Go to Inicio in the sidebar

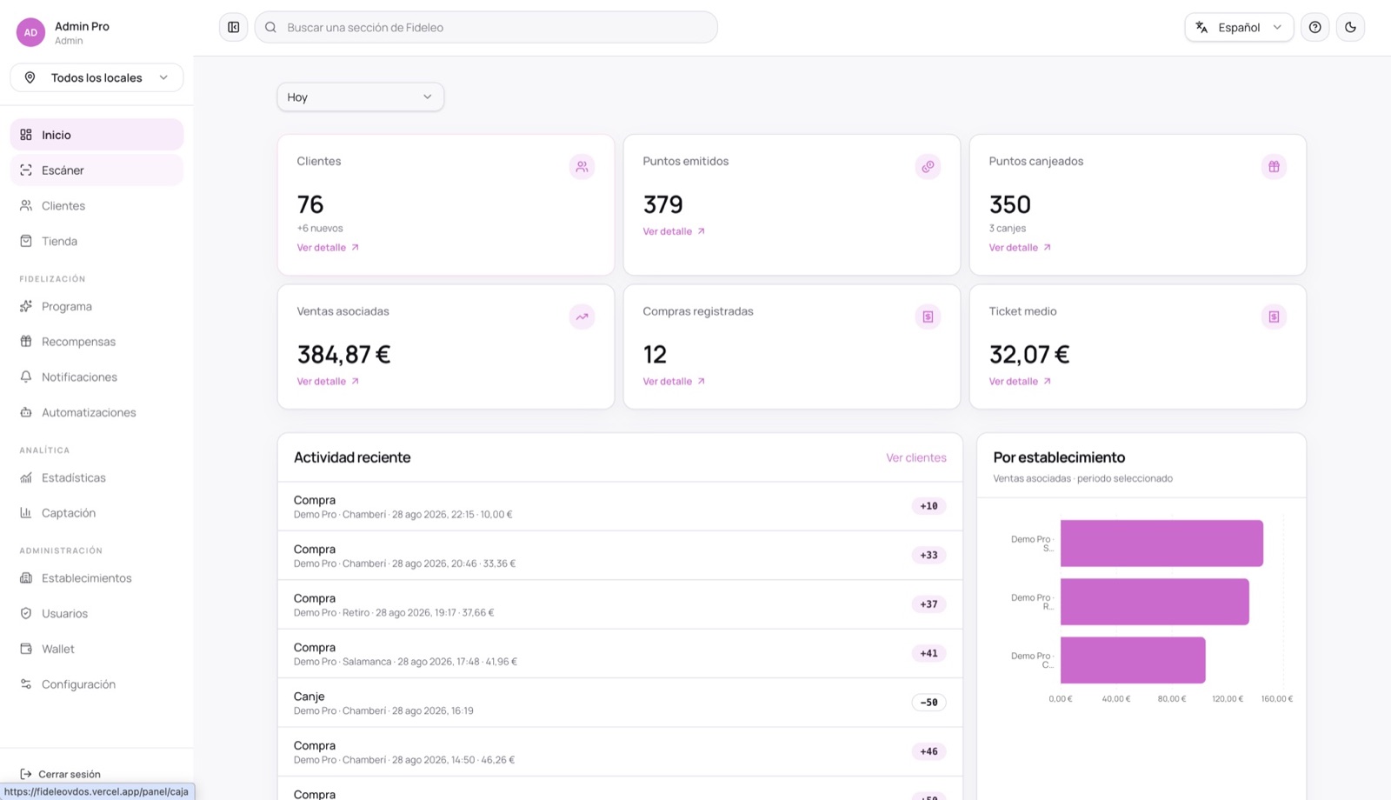click(97, 135)
